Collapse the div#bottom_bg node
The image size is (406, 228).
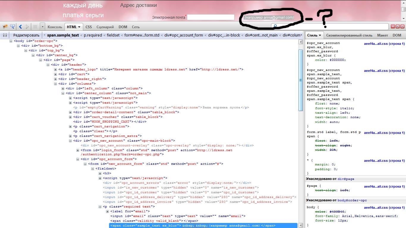pos(18,46)
